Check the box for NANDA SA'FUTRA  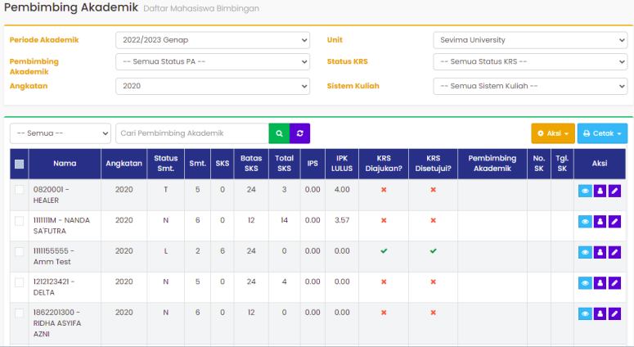point(19,221)
